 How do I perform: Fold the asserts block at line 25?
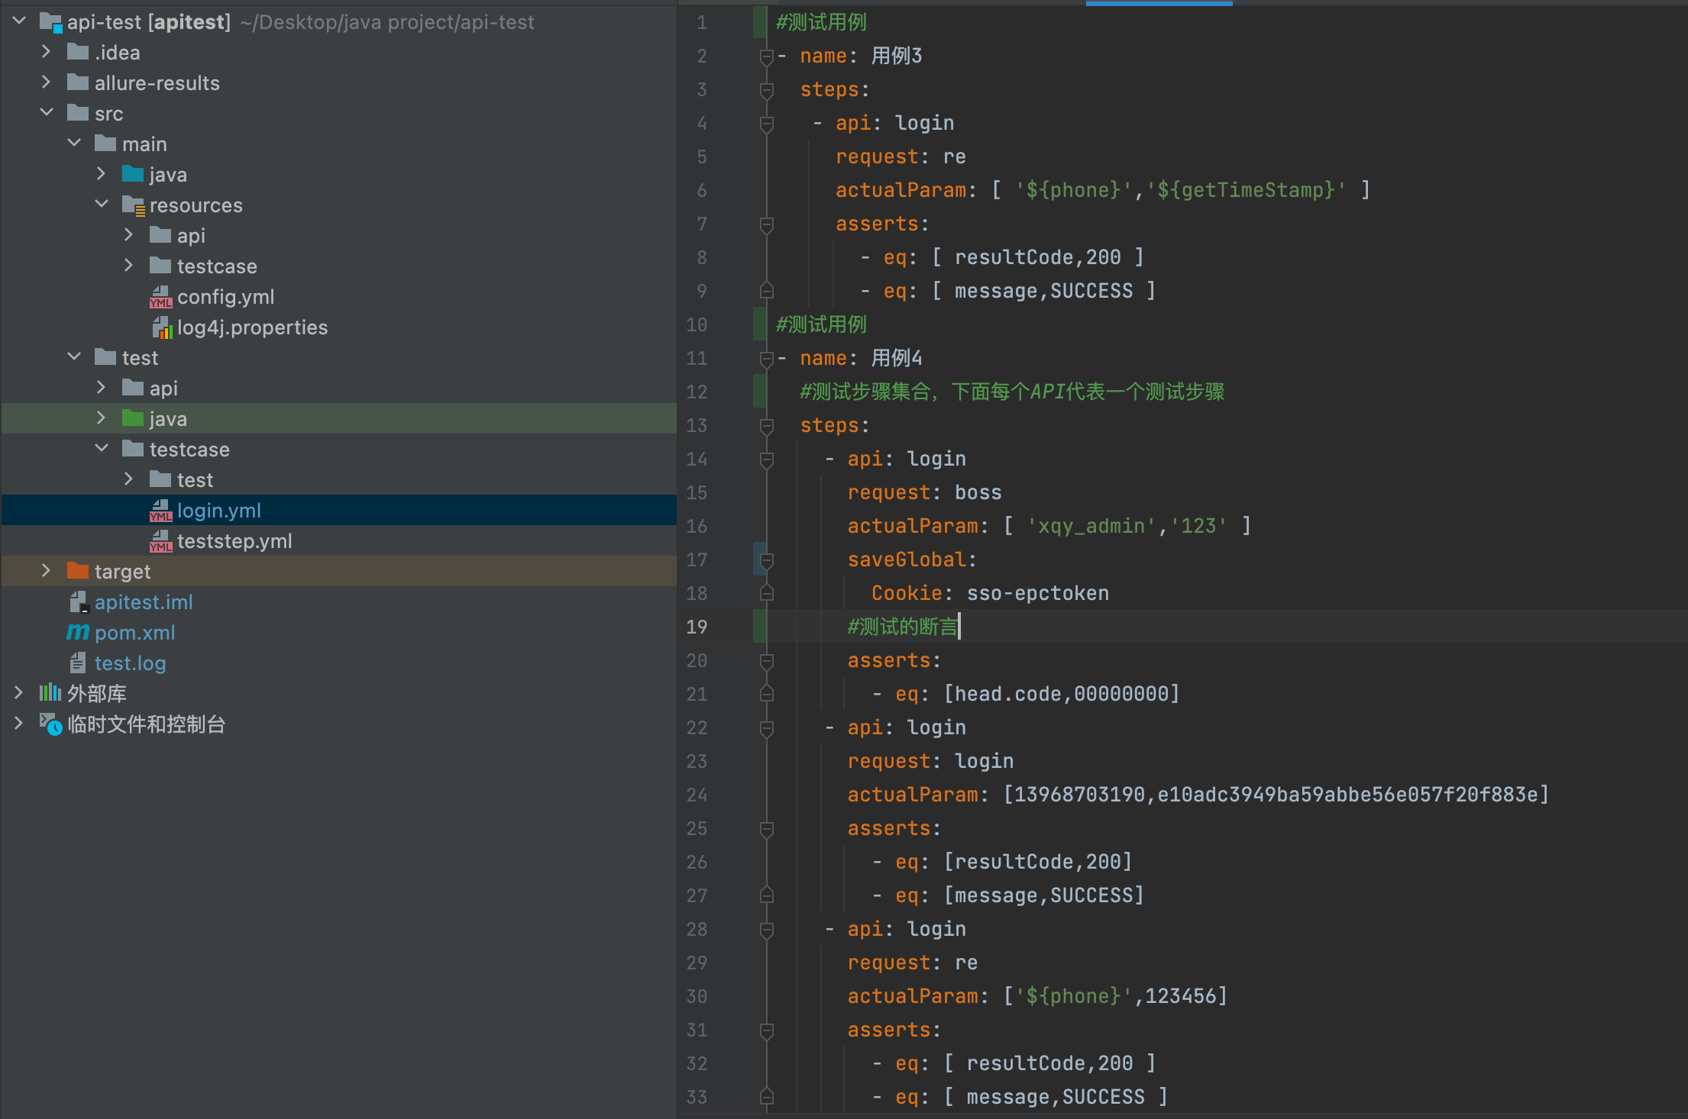click(x=767, y=829)
